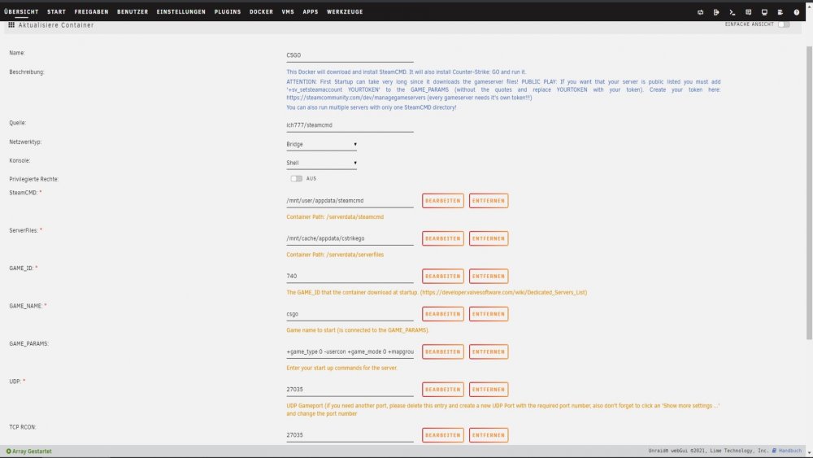Screen dimensions: 813x458
Task: Click Bearbeiten for SteamCMD path
Action: tap(443, 201)
